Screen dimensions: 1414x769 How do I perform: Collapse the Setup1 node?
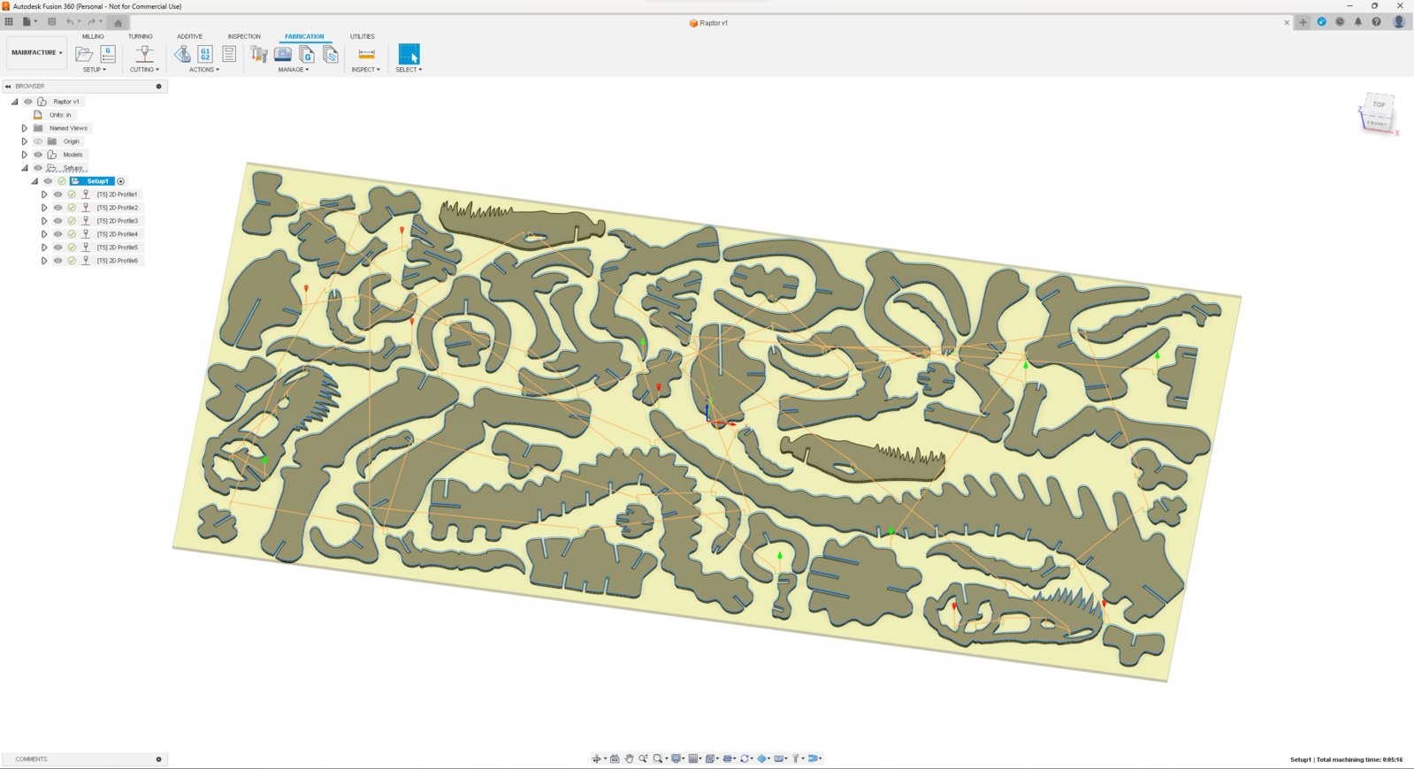[35, 181]
